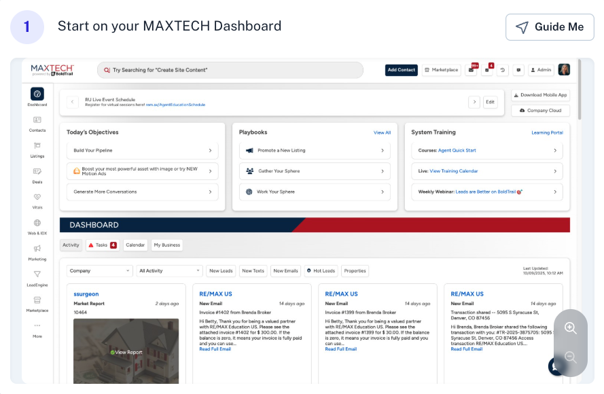The image size is (604, 394).
Task: Click the search bar input field
Action: coord(231,70)
